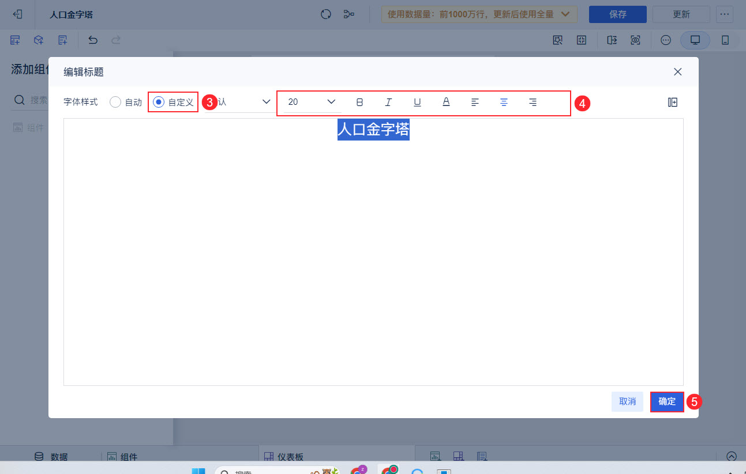Click the grid layout icon in right toolbar

[581, 40]
